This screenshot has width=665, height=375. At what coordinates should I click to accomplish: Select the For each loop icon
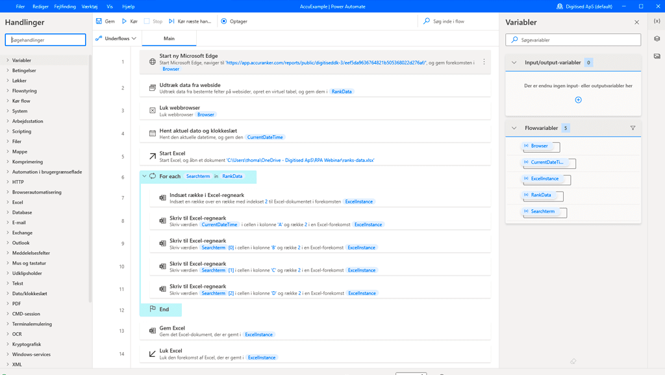[x=153, y=176]
